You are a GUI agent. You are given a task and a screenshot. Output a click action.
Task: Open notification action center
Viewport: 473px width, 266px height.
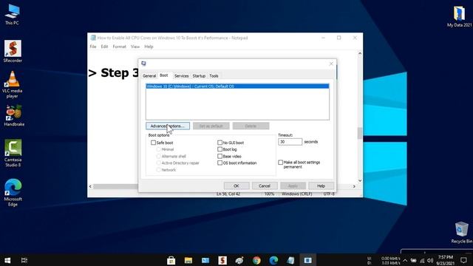(x=464, y=260)
